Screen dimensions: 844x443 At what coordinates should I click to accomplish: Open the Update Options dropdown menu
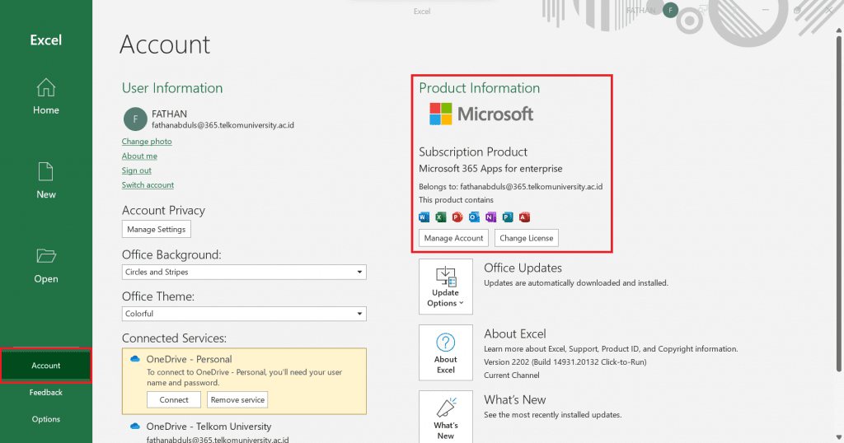coord(446,287)
